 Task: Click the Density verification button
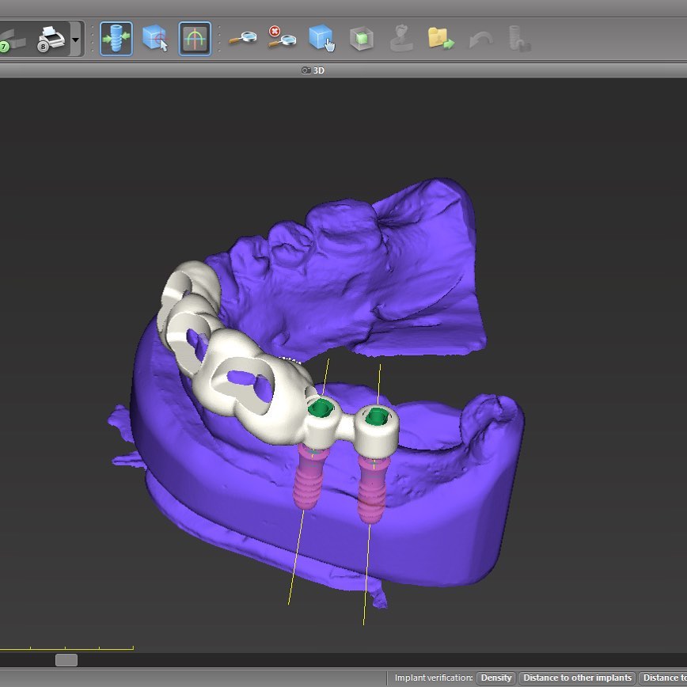(x=496, y=678)
